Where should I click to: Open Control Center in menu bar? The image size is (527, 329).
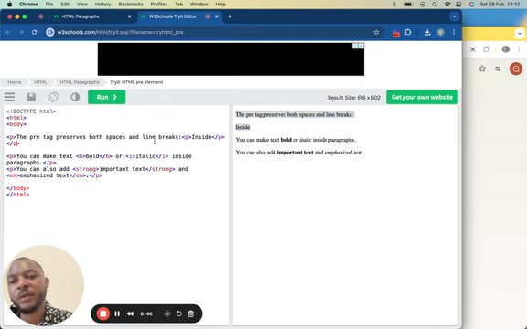(458, 5)
